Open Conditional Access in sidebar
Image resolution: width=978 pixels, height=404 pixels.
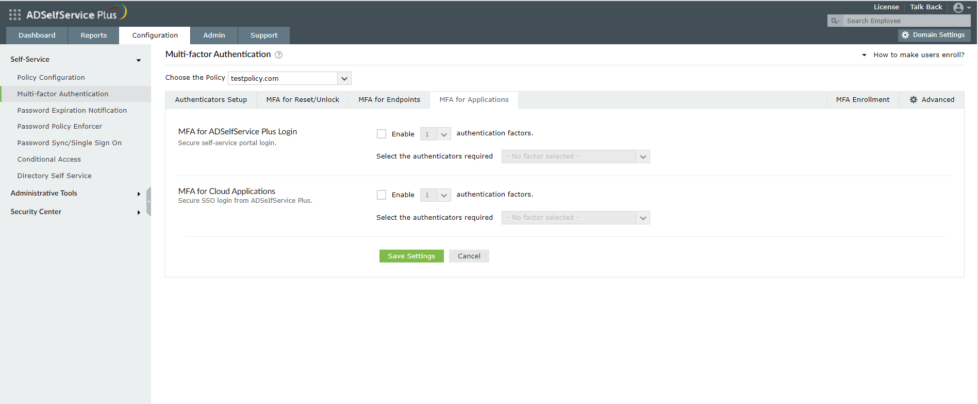pos(49,160)
